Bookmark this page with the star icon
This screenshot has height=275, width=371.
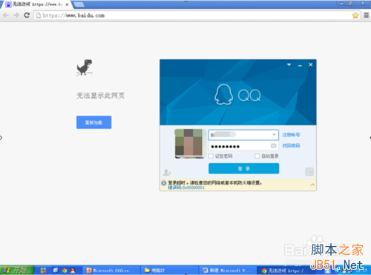pyautogui.click(x=355, y=16)
